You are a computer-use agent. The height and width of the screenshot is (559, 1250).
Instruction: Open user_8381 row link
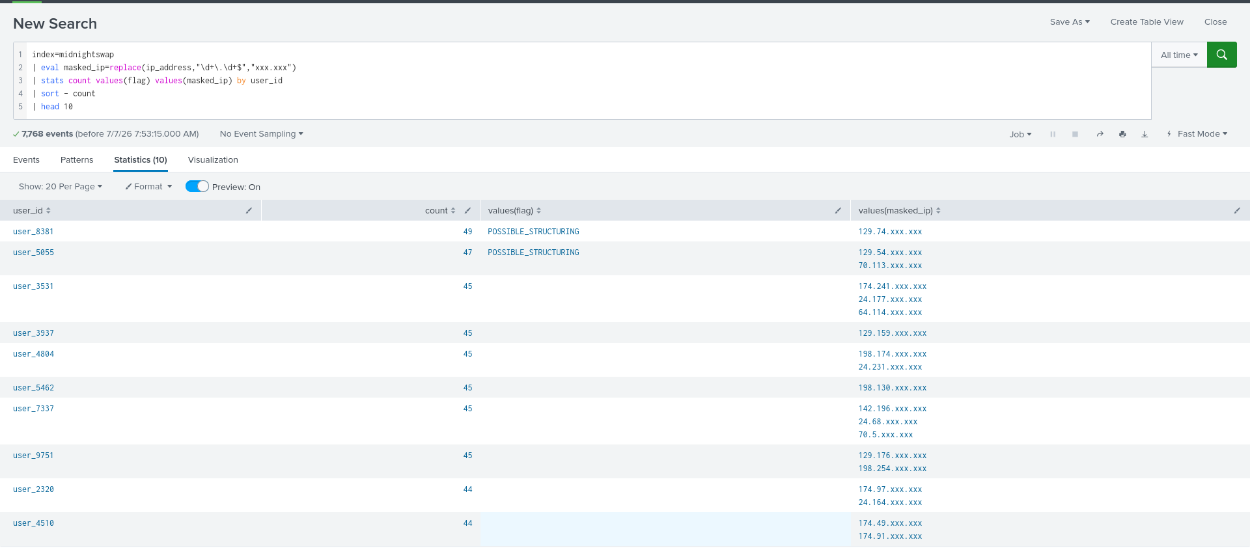(33, 232)
